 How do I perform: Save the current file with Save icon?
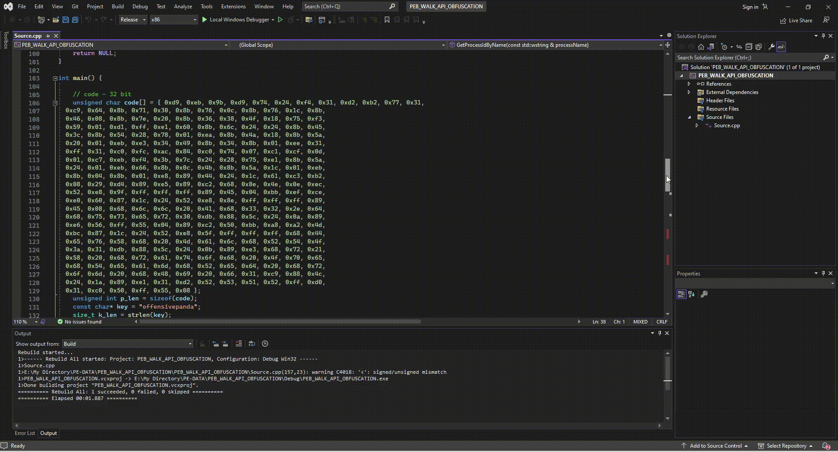tap(66, 20)
